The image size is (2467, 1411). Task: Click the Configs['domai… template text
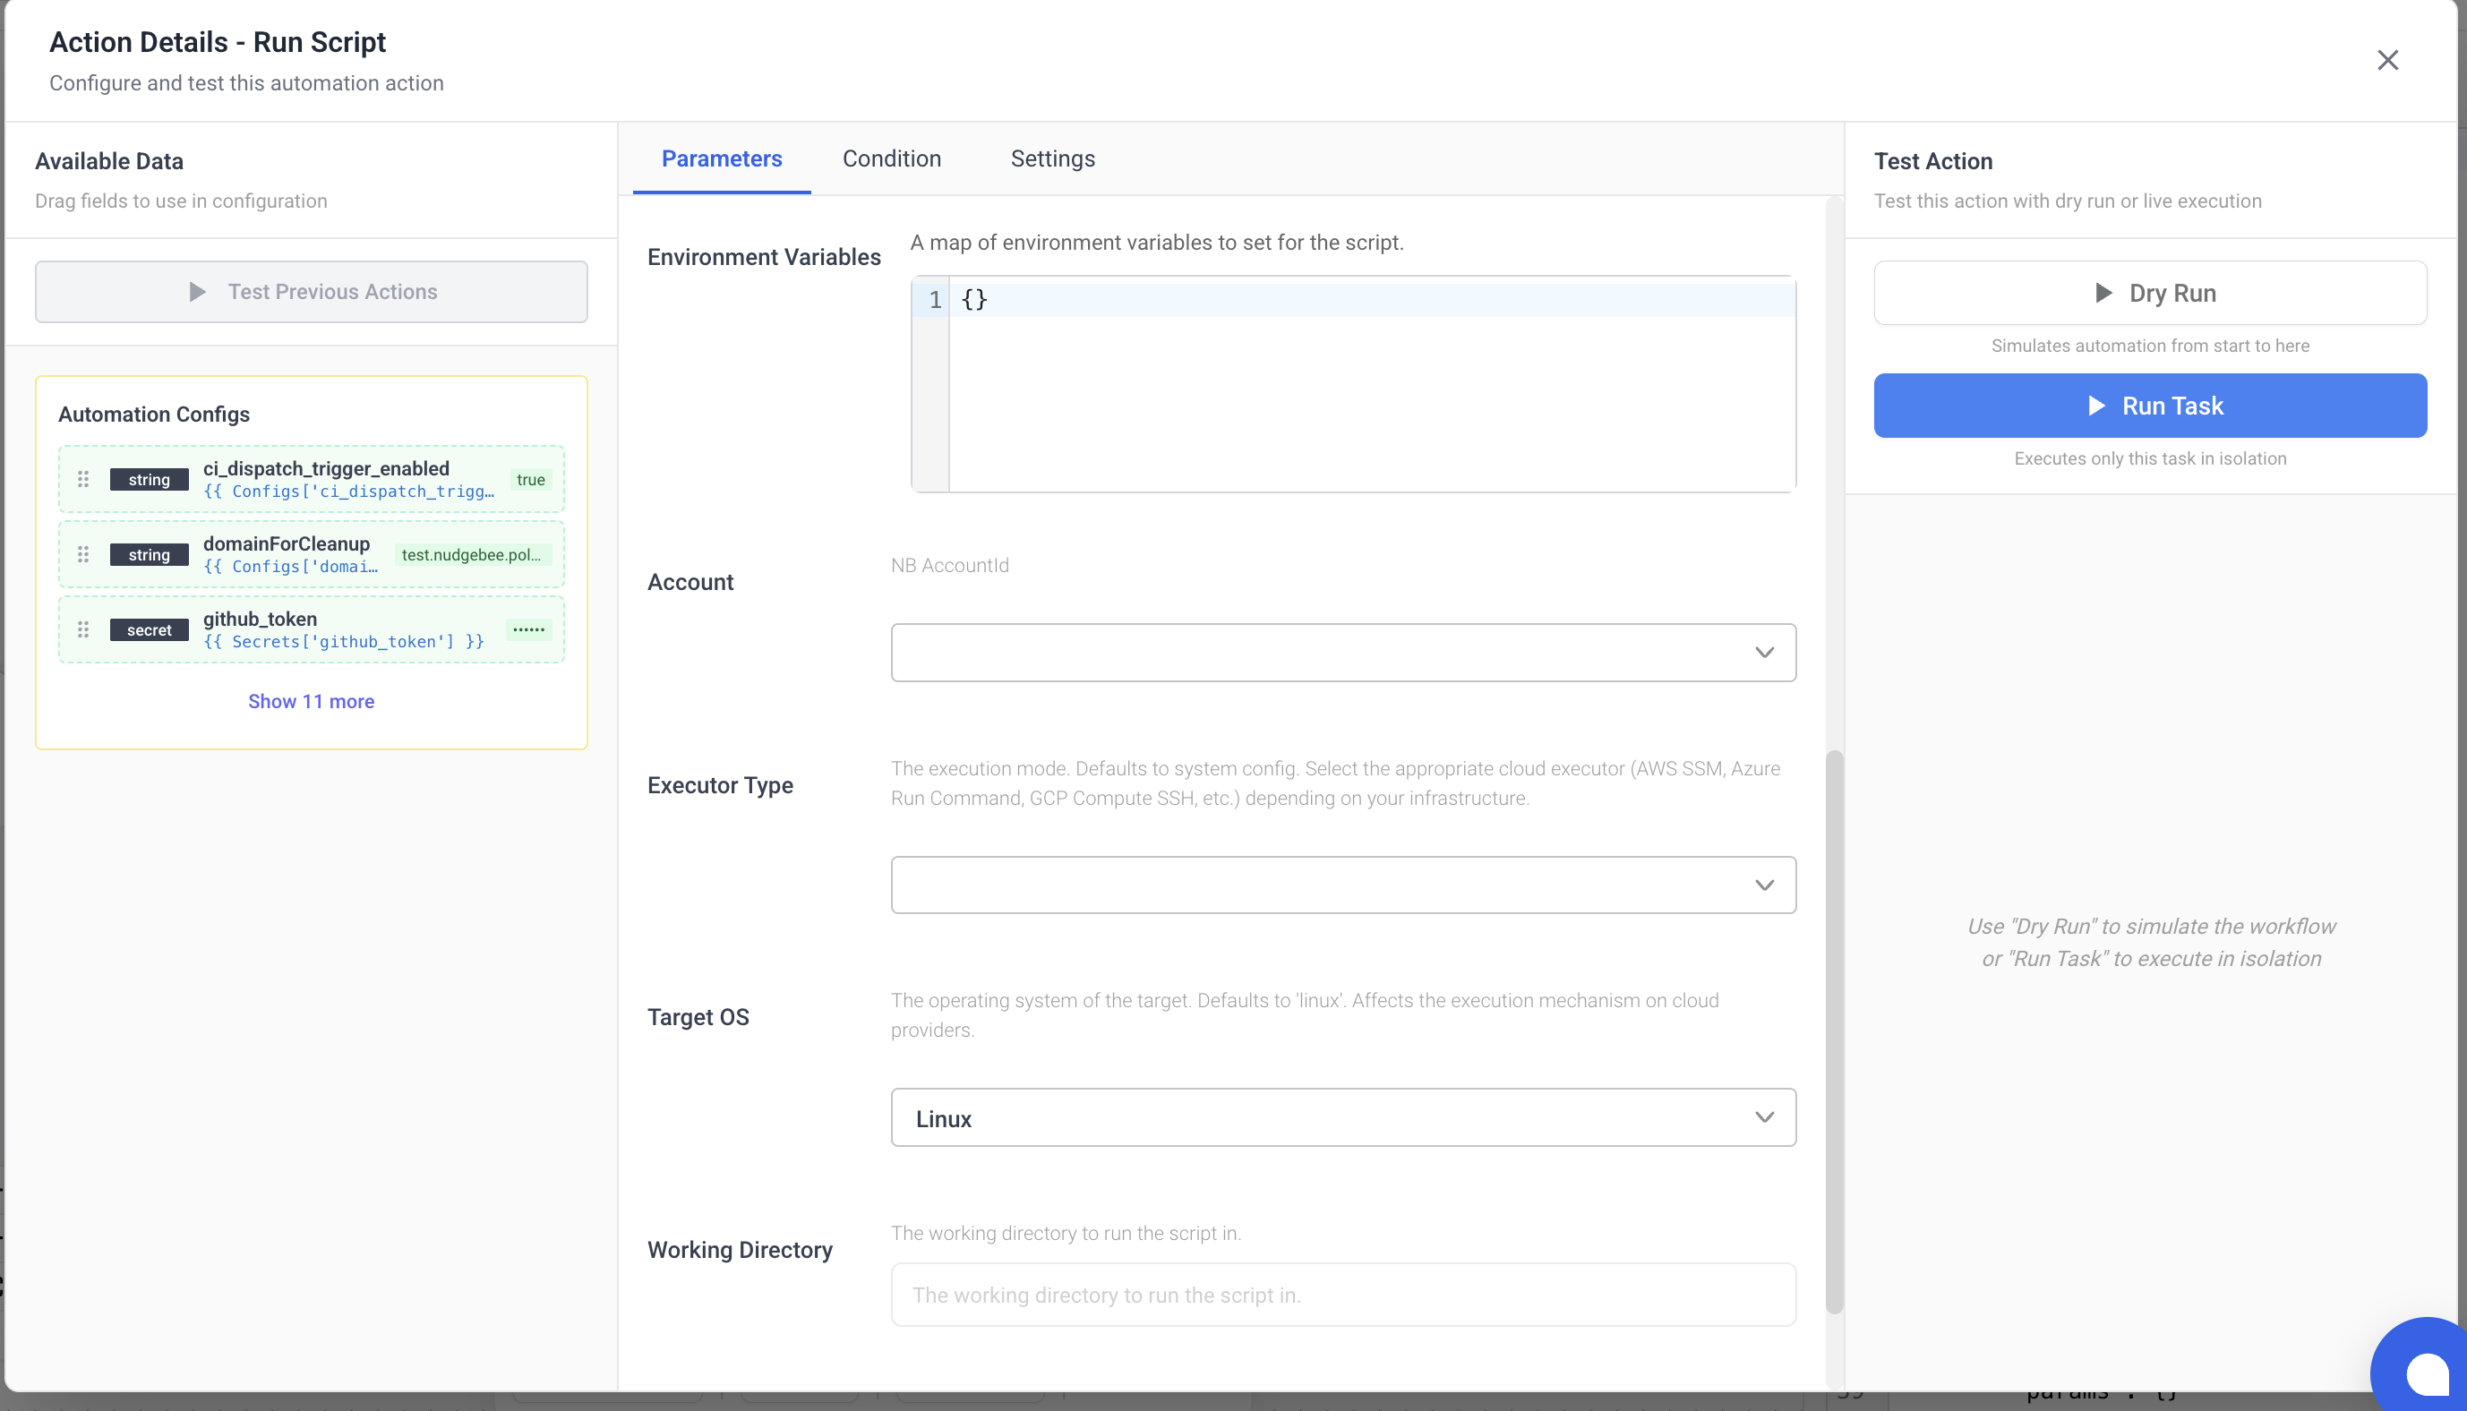(291, 566)
